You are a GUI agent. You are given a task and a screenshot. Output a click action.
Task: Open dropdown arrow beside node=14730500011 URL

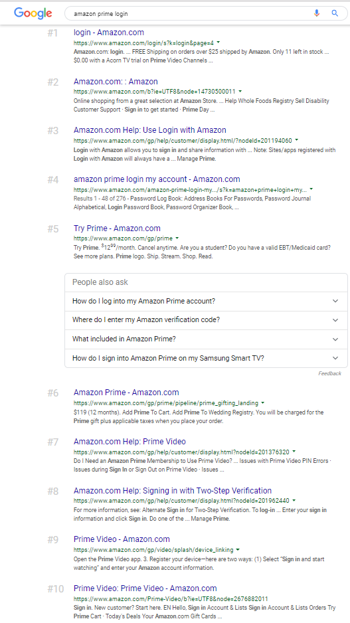(240, 91)
